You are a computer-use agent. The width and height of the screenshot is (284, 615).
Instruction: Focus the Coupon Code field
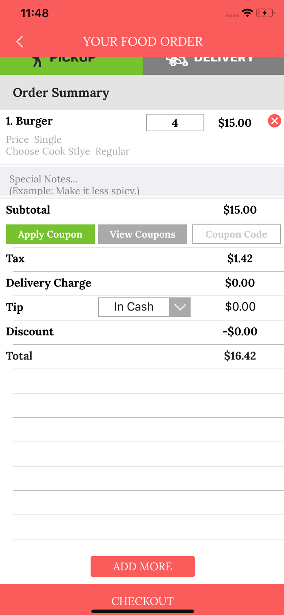click(236, 234)
